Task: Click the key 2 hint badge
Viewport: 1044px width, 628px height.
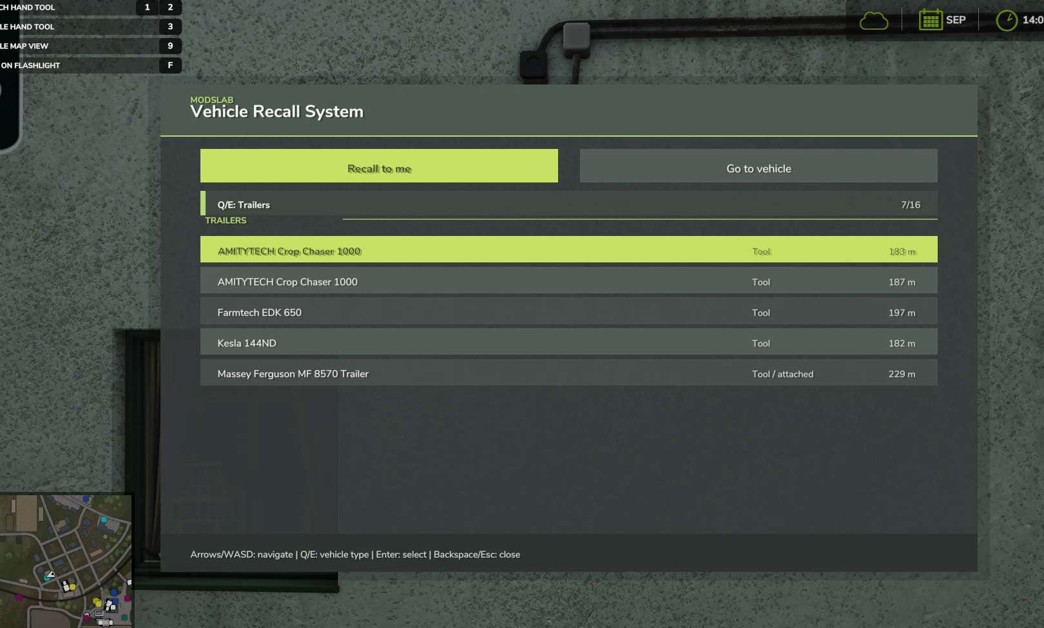Action: point(170,7)
